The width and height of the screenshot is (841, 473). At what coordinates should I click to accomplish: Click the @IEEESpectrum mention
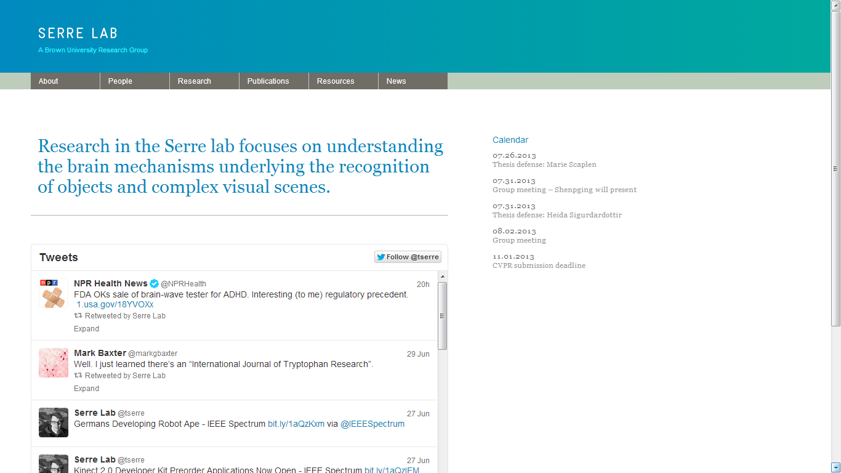click(372, 424)
